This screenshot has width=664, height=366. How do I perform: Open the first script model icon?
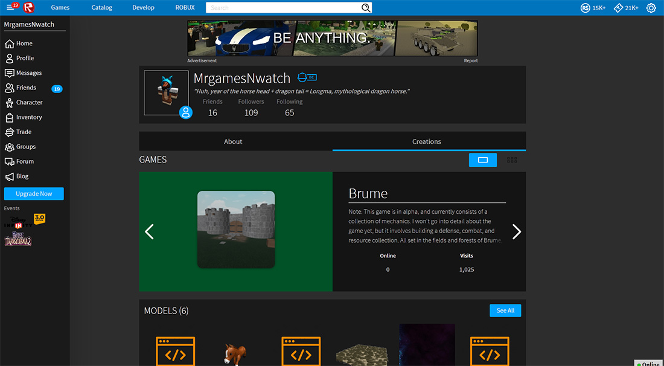click(175, 351)
